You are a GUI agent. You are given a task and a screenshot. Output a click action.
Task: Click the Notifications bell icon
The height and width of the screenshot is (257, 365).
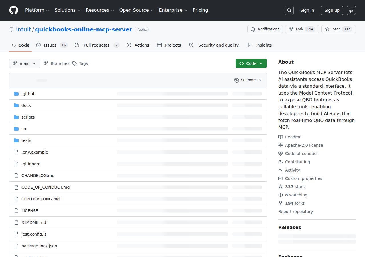(253, 29)
